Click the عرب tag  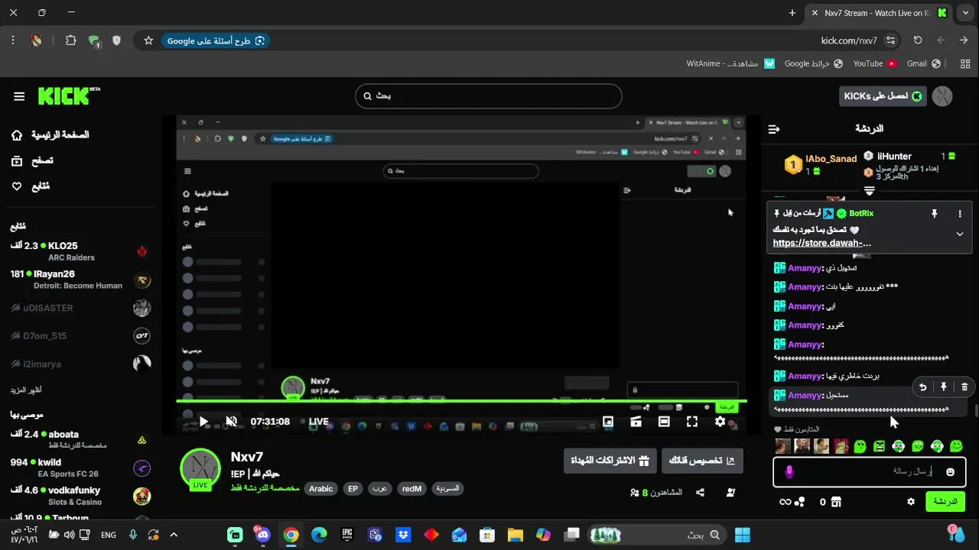379,489
